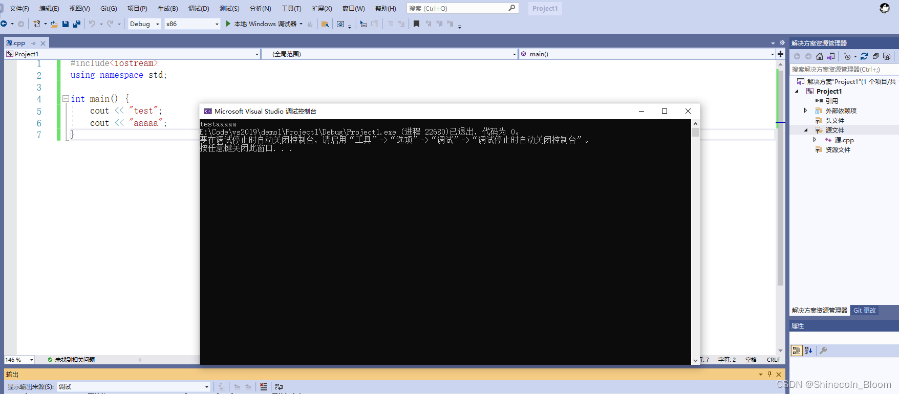The height and width of the screenshot is (394, 899).
Task: Click the alphabetical sort icon in 属性
Action: (x=808, y=351)
